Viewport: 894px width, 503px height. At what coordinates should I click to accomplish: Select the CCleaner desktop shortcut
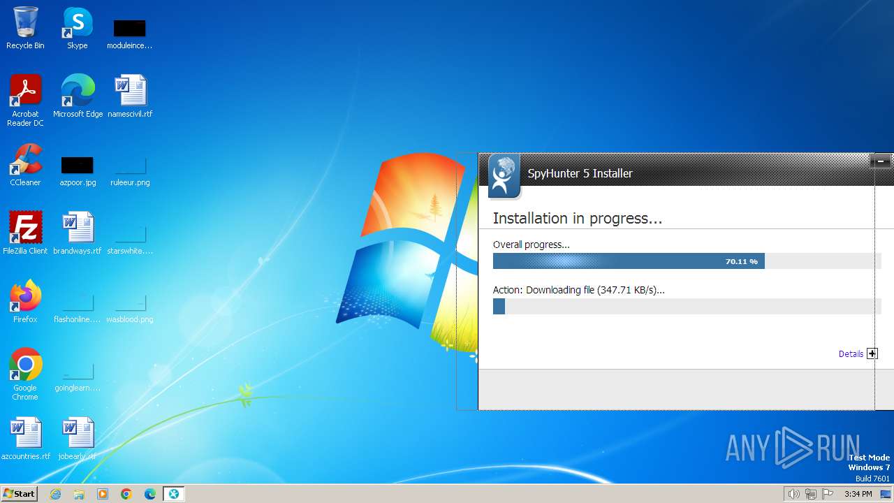coord(25,164)
